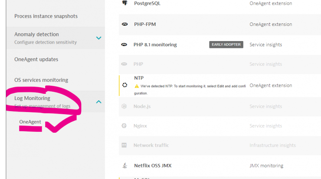Viewport: 321px width, 179px height.
Task: Select the Node.js technology entry
Action: pos(142,106)
